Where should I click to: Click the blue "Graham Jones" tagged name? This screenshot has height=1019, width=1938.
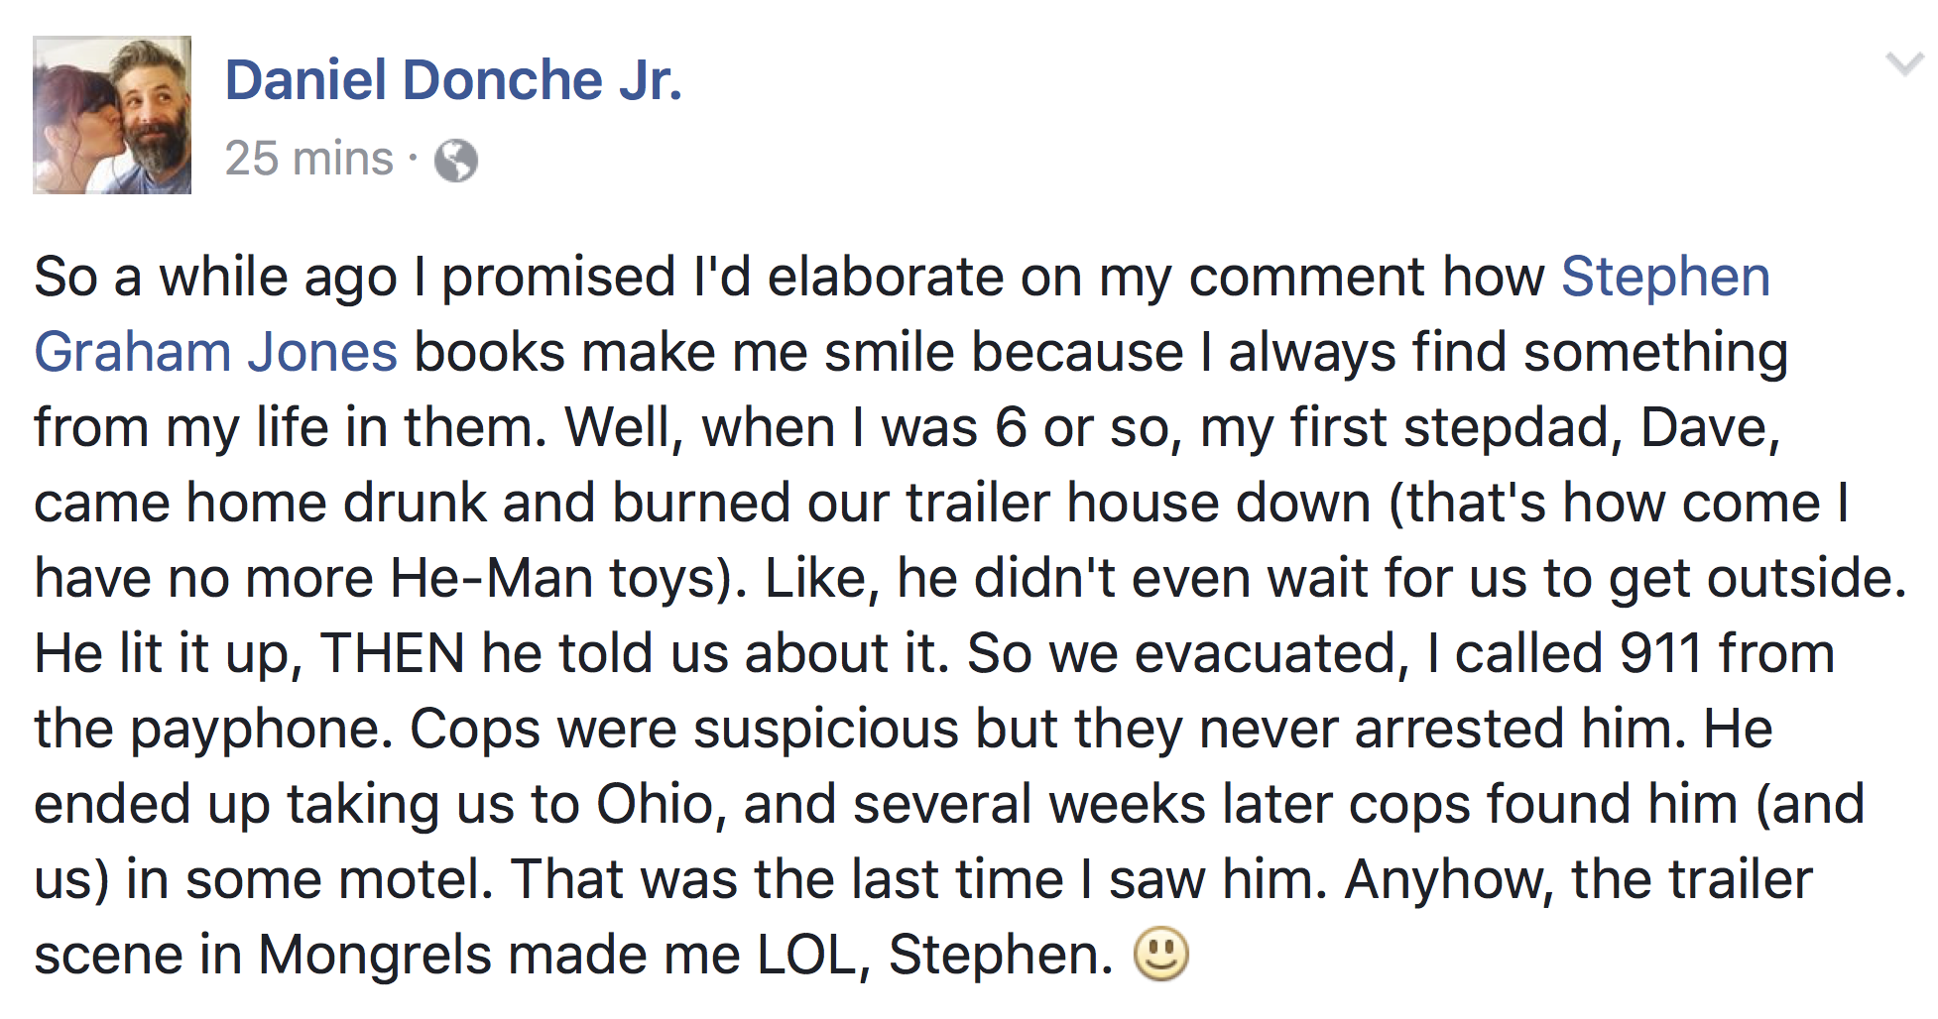click(215, 352)
